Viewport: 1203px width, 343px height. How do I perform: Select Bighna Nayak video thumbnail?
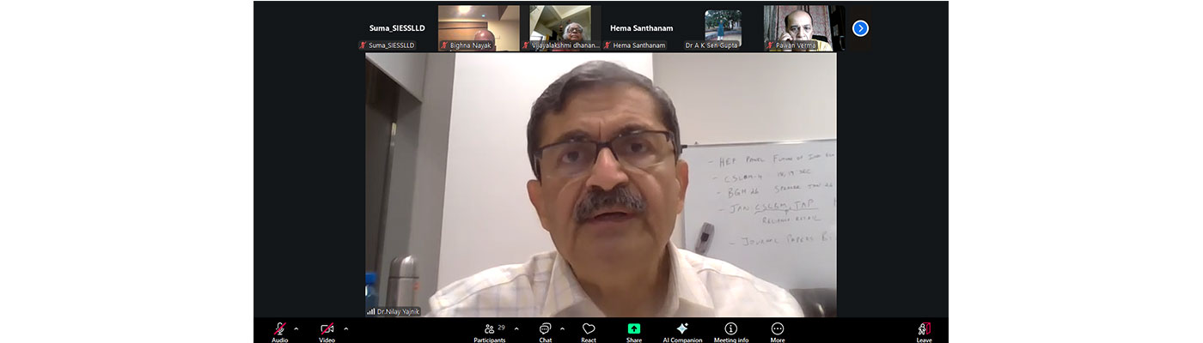pyautogui.click(x=479, y=27)
